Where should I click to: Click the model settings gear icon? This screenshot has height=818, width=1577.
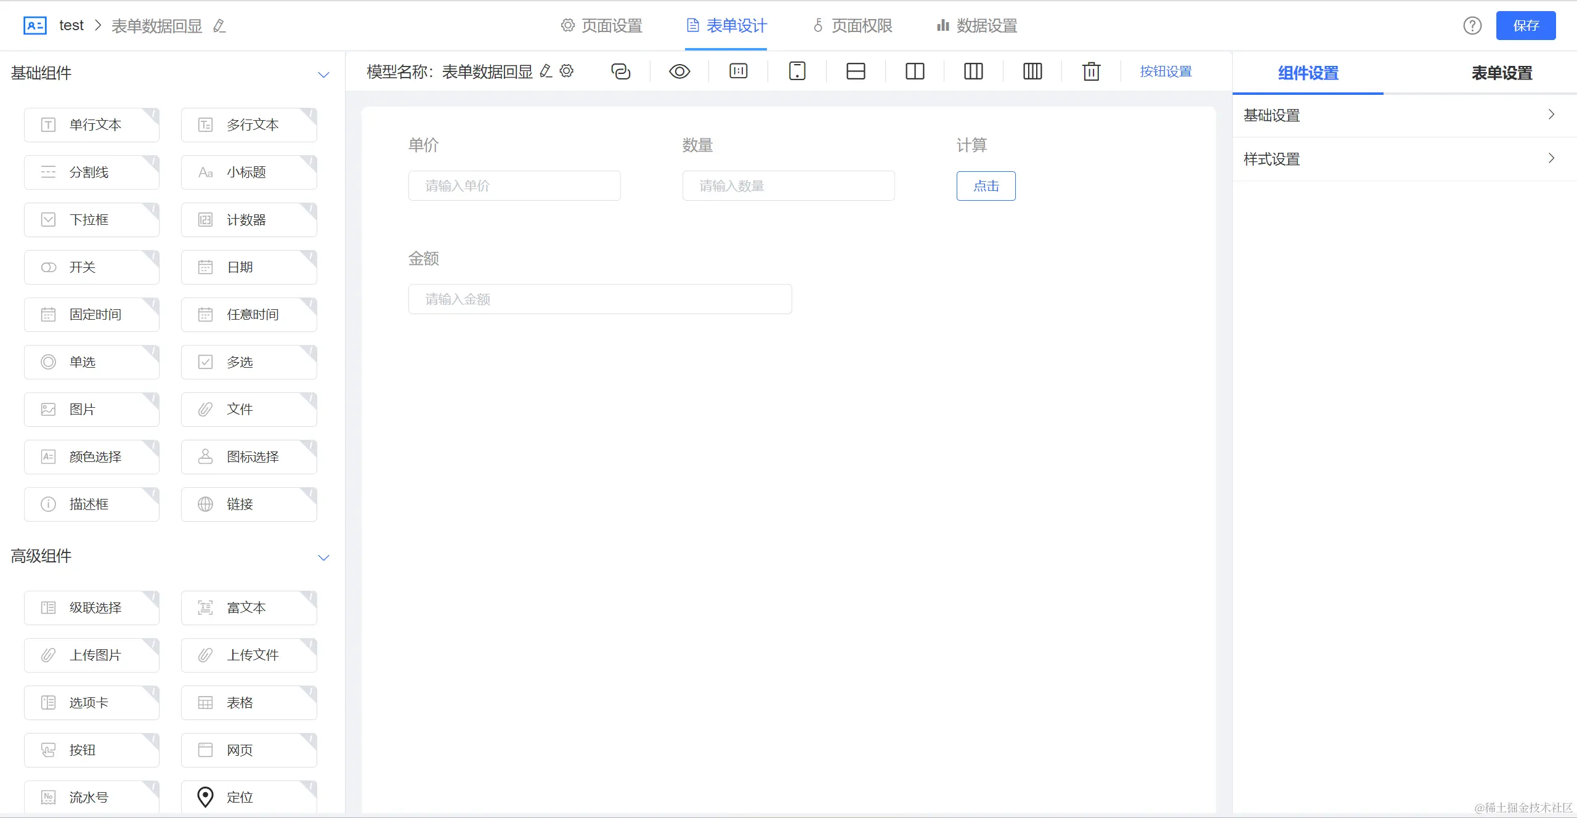567,71
